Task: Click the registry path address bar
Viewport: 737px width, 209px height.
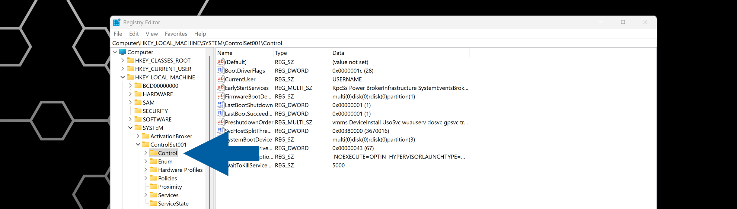Action: coord(362,43)
